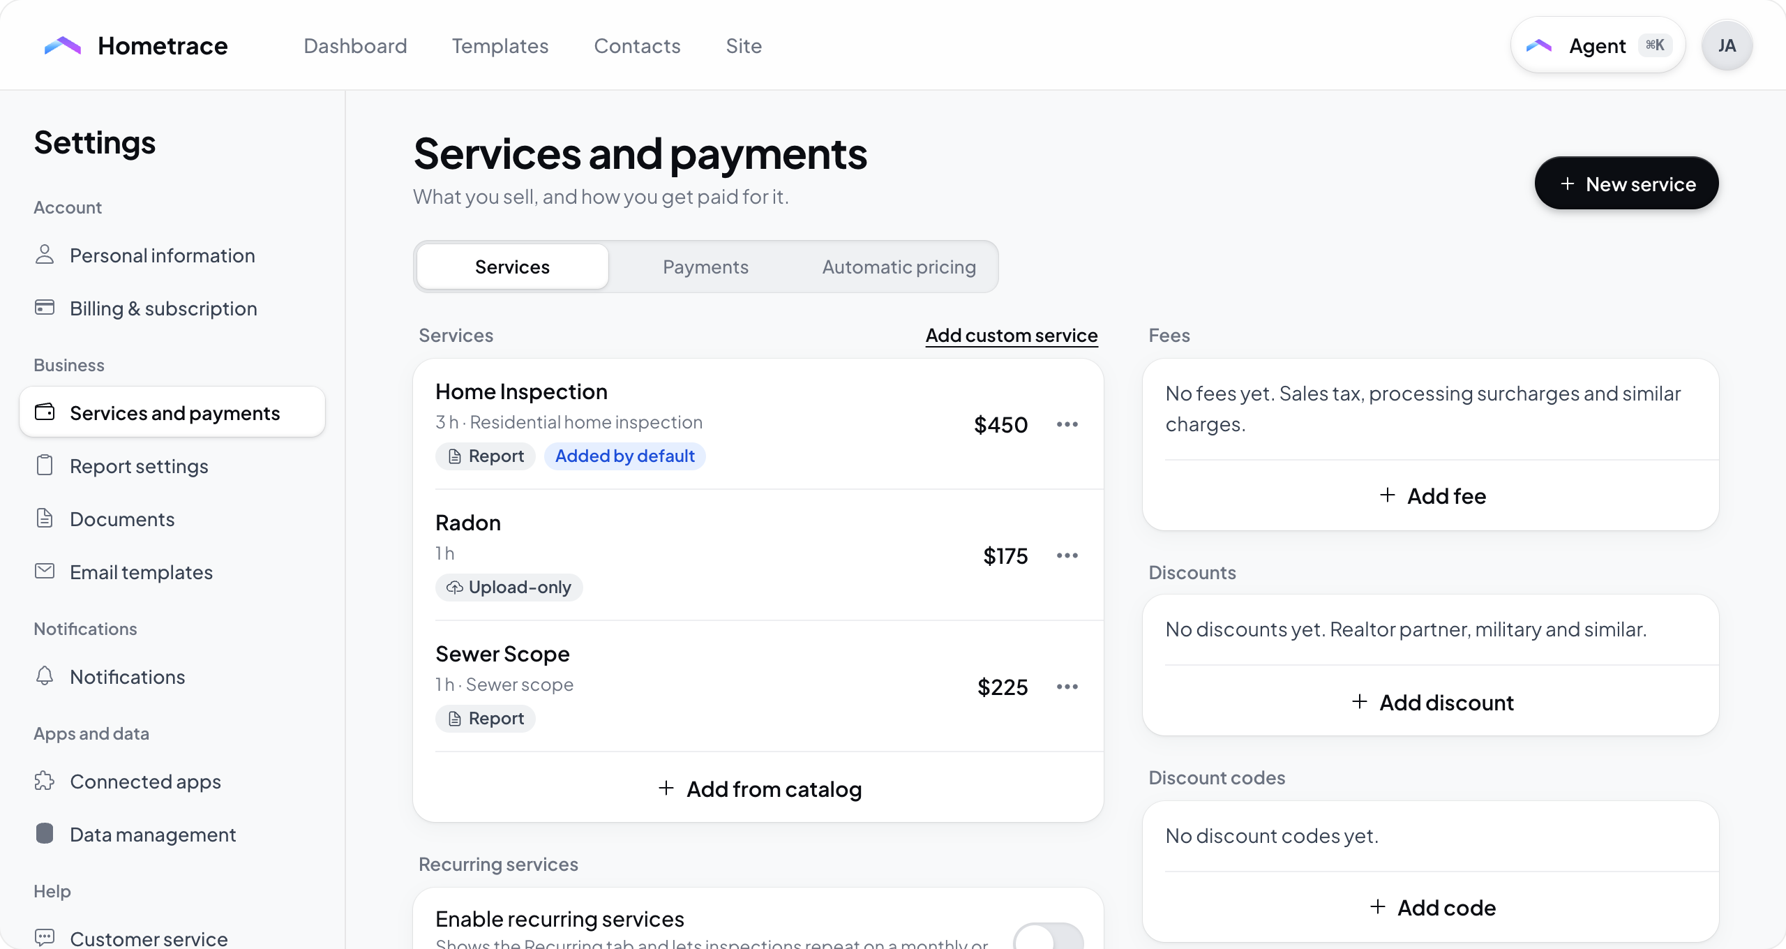
Task: Switch to the Payments tab
Action: [705, 267]
